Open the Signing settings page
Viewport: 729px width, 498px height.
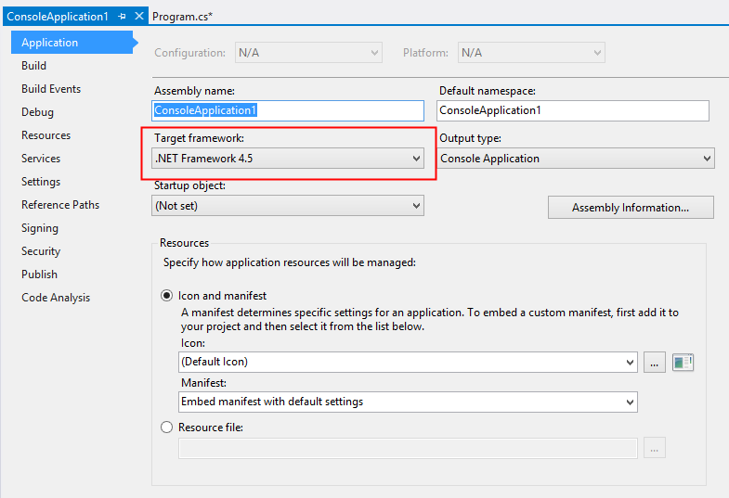pos(40,228)
